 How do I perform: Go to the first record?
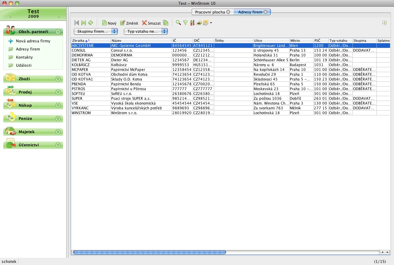click(x=77, y=23)
